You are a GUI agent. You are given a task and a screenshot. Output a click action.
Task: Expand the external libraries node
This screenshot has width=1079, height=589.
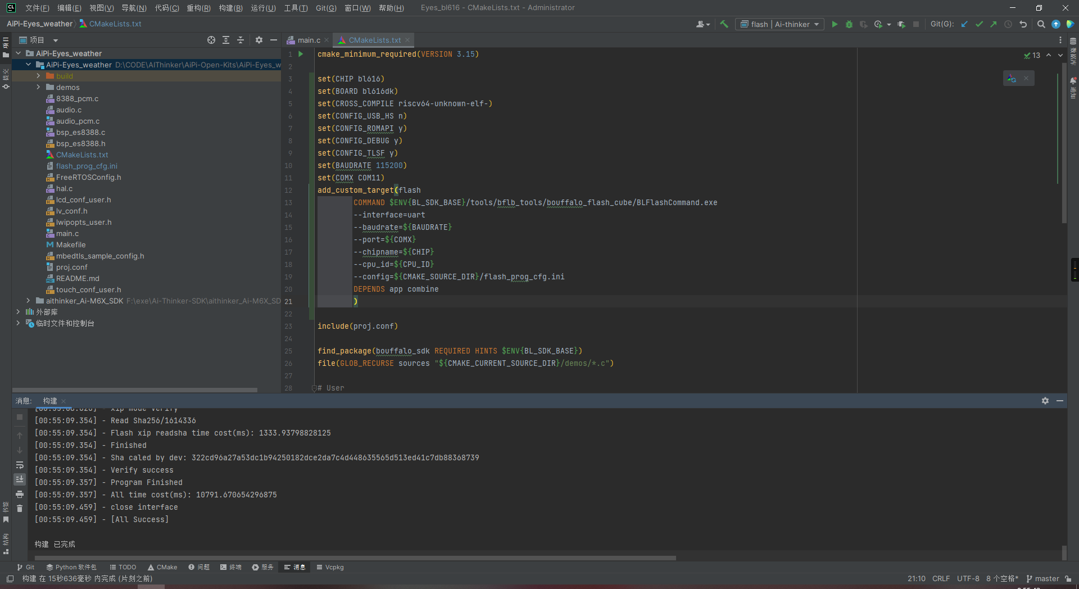(18, 312)
